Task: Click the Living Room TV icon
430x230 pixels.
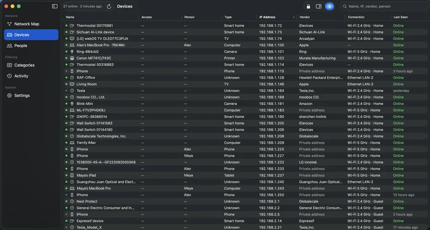Action: click(x=72, y=84)
